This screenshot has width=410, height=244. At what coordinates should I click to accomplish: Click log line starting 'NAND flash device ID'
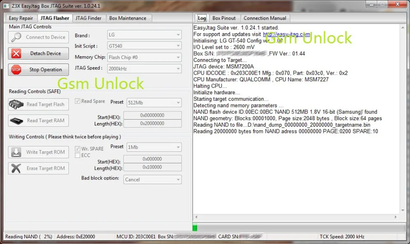[285, 112]
